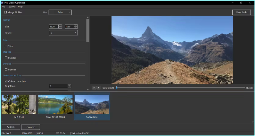Decrease the height value with down arrow
255x136 pixels.
point(76,27)
